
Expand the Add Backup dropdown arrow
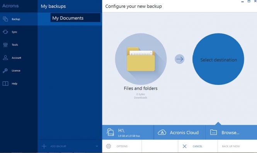click(x=97, y=146)
